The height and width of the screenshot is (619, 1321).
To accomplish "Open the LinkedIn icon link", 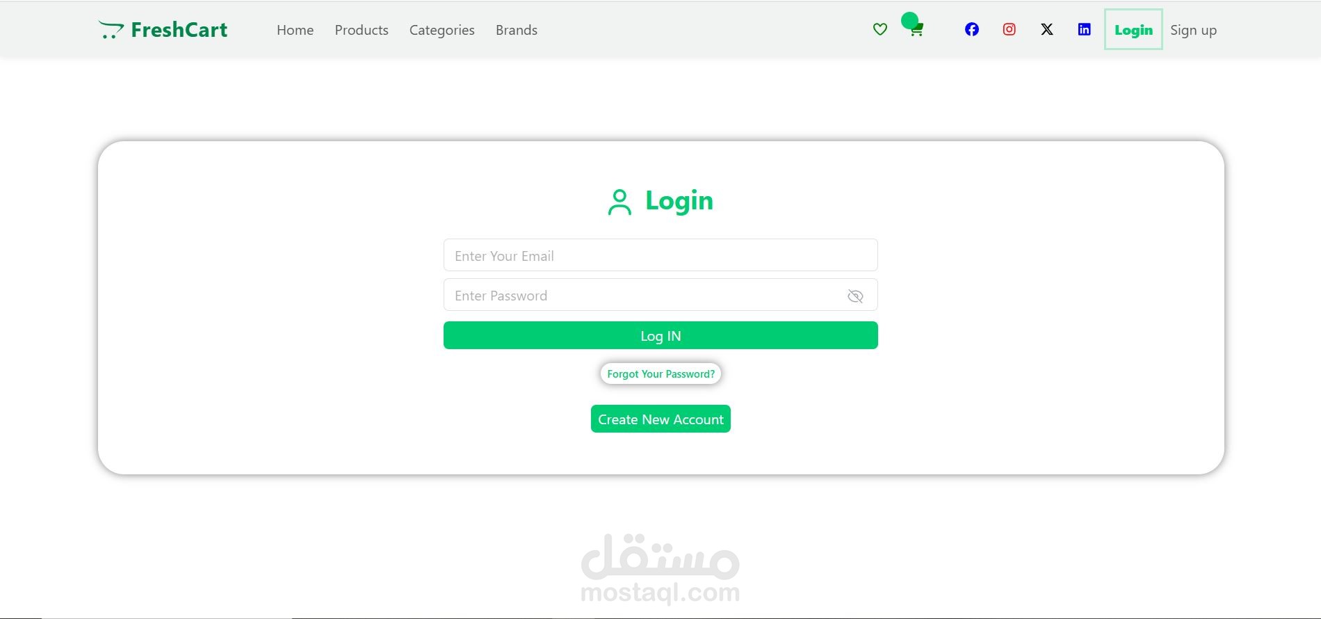I will pos(1085,29).
